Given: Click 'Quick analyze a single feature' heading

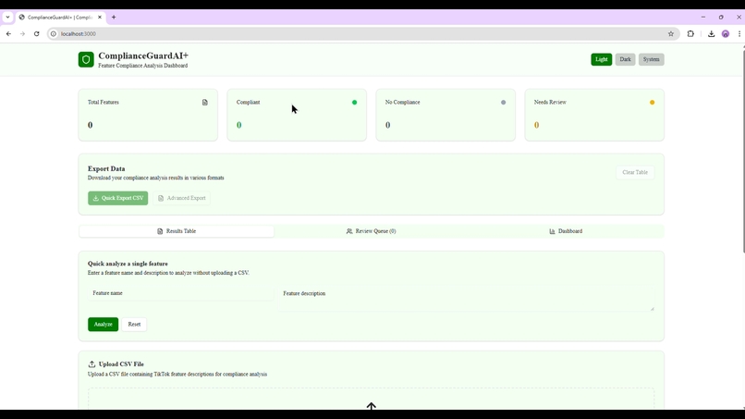Looking at the screenshot, I should click(x=128, y=264).
